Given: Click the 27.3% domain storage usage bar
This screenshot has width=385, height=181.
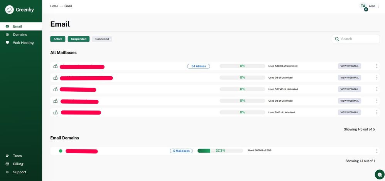Looking at the screenshot, I should tap(220, 151).
